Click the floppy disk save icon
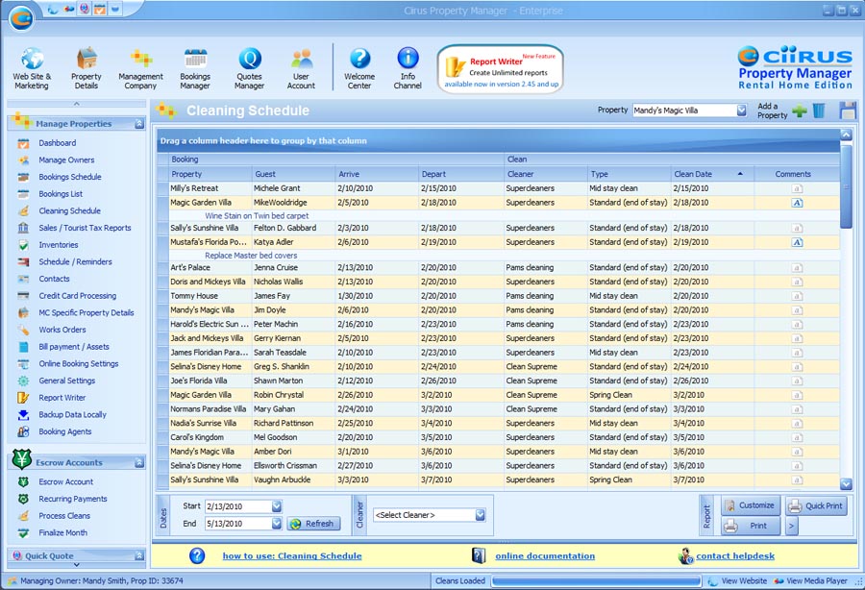This screenshot has width=865, height=590. tap(848, 111)
